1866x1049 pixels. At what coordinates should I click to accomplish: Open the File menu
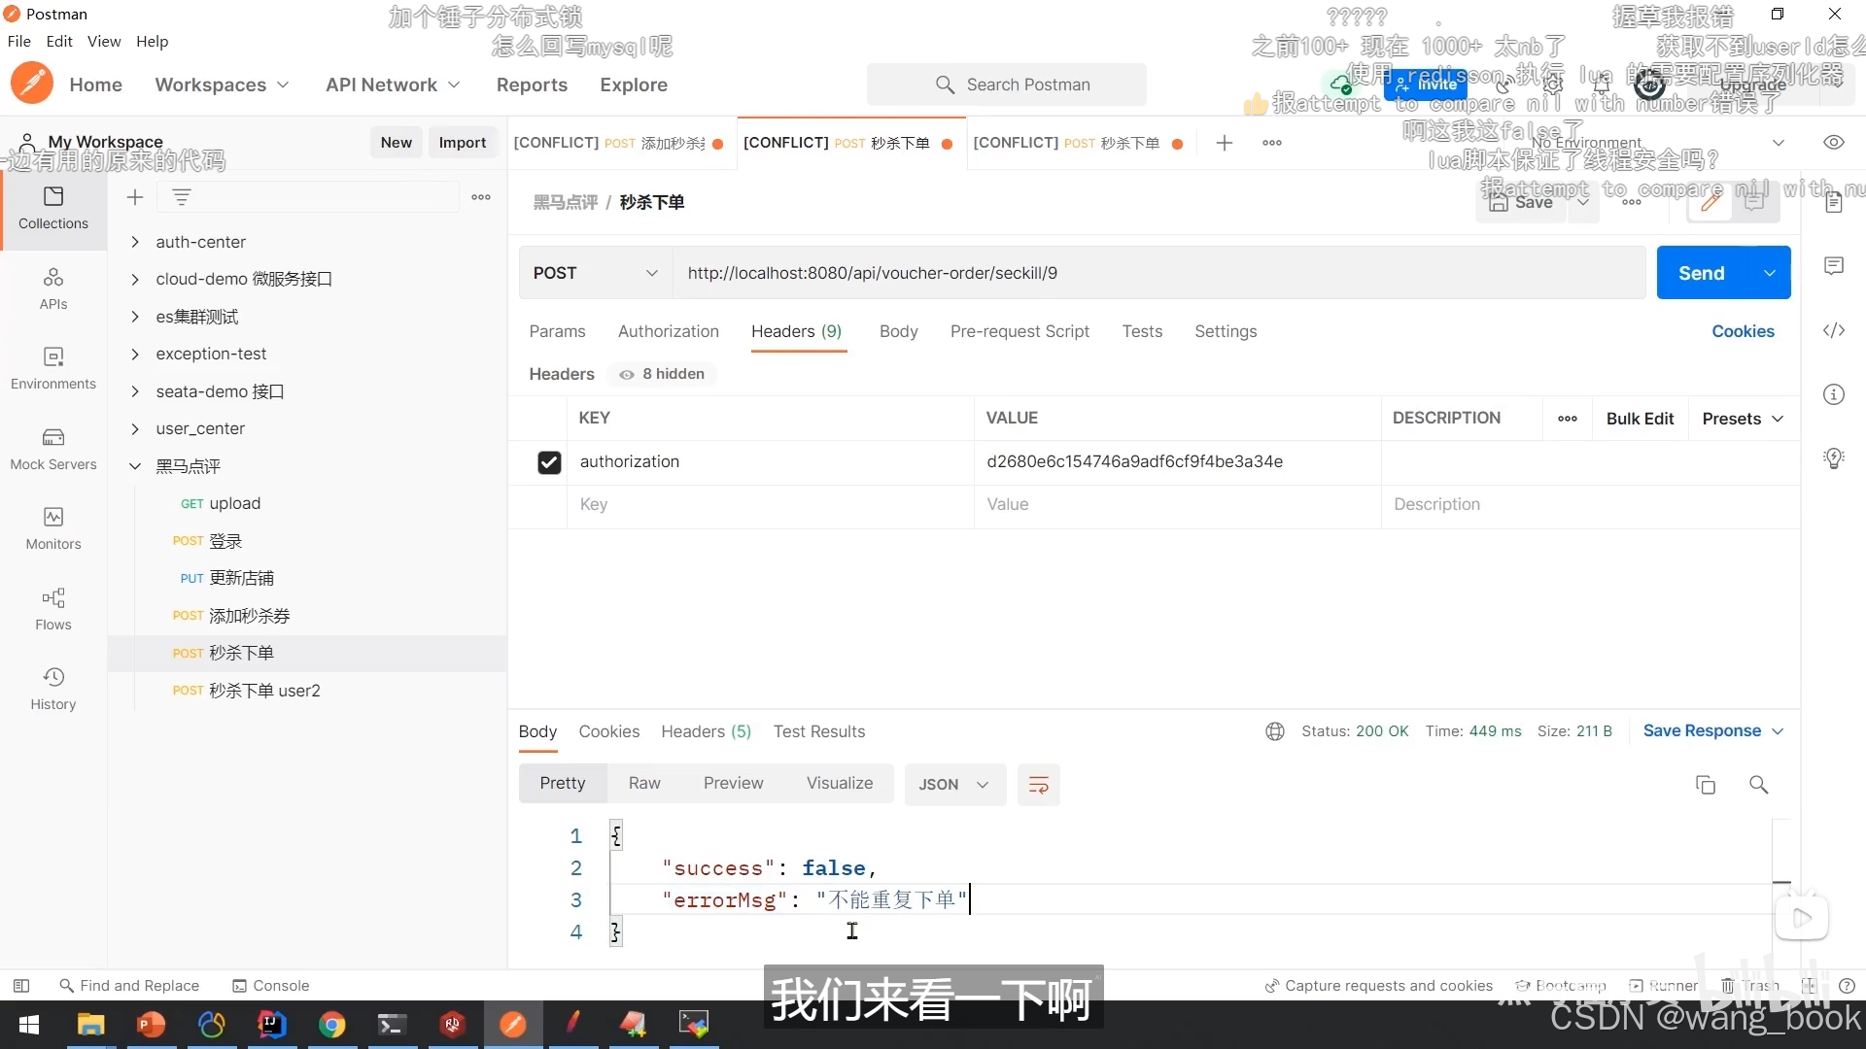(x=18, y=41)
